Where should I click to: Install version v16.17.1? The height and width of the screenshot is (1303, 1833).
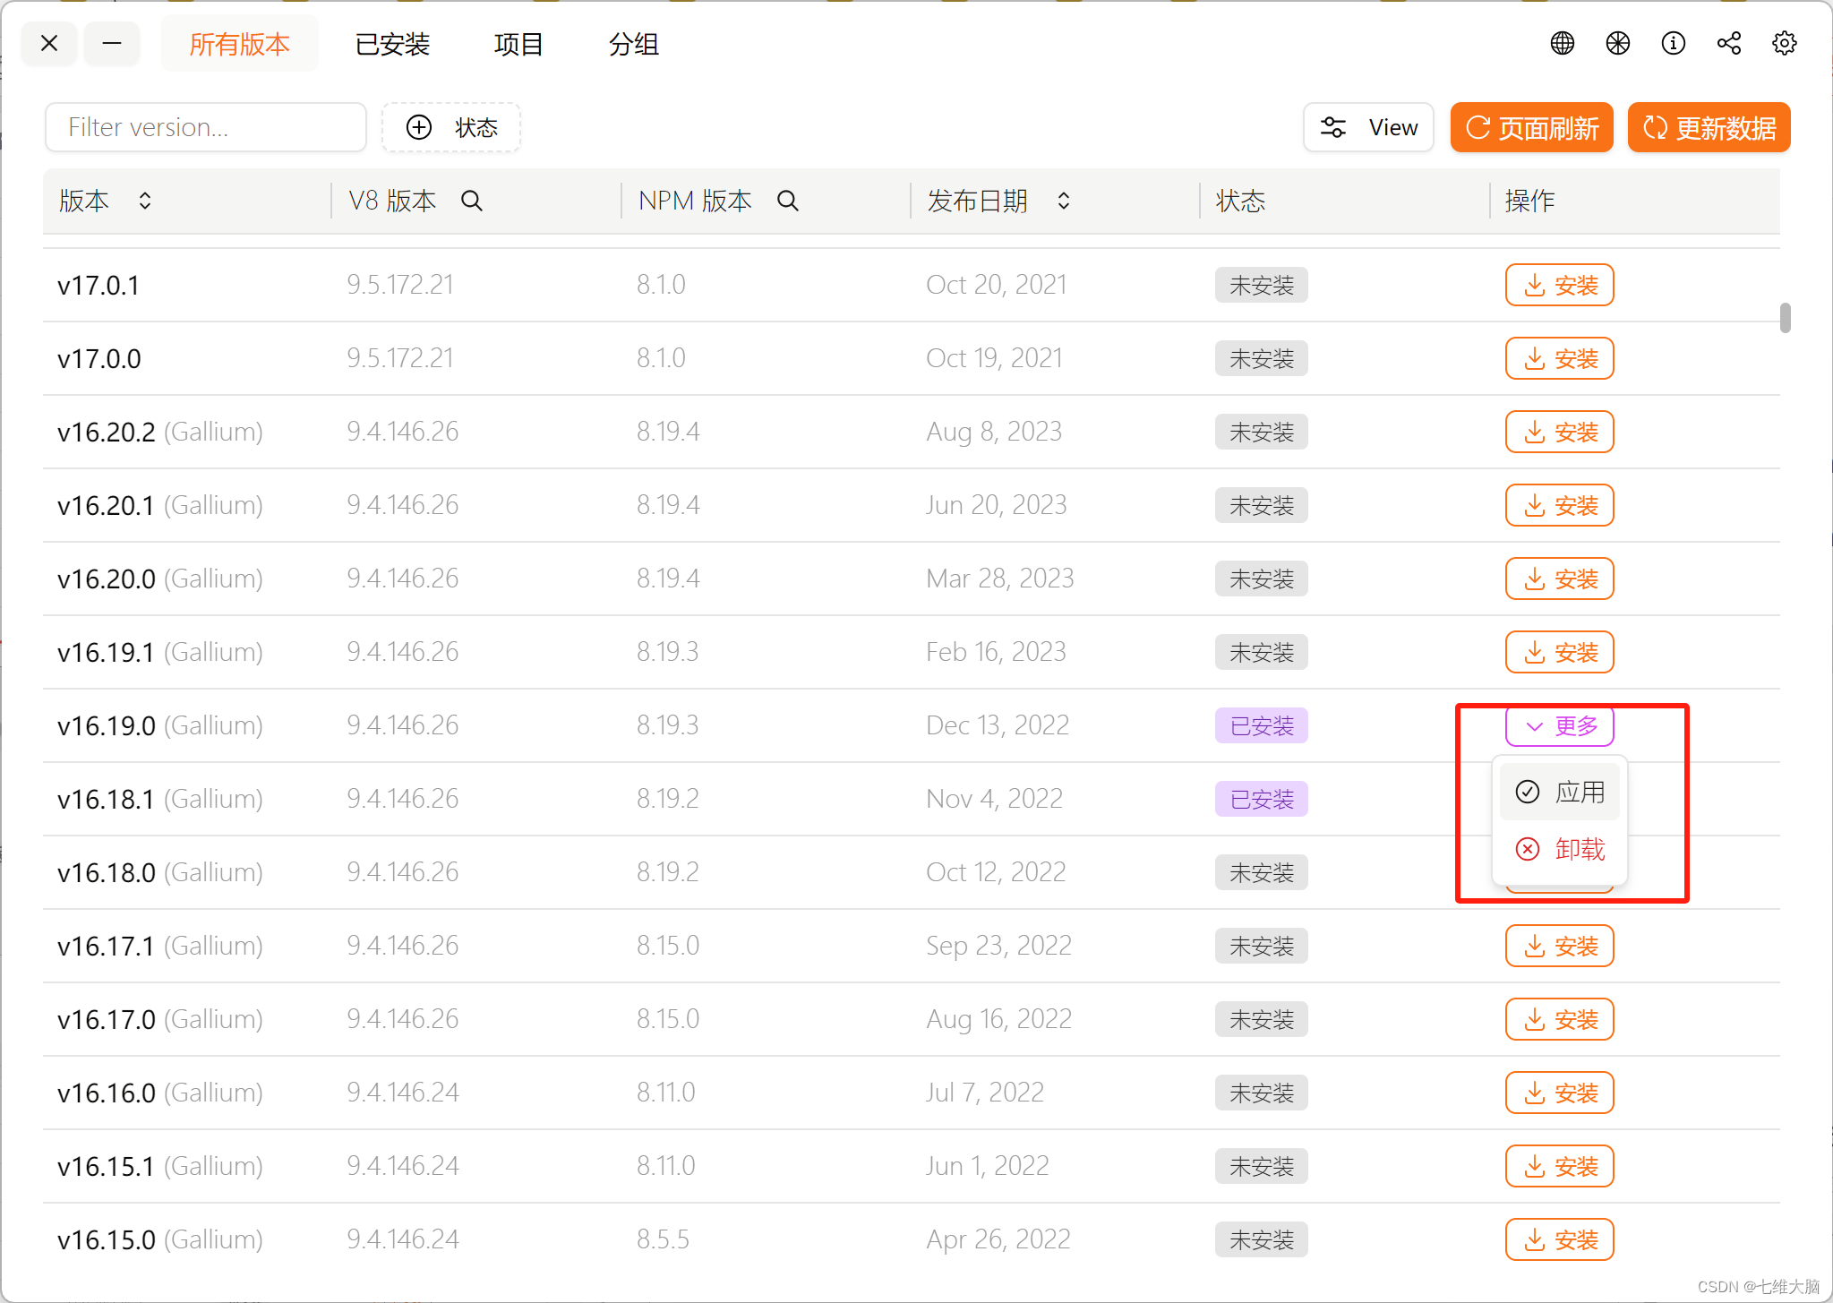click(1559, 946)
